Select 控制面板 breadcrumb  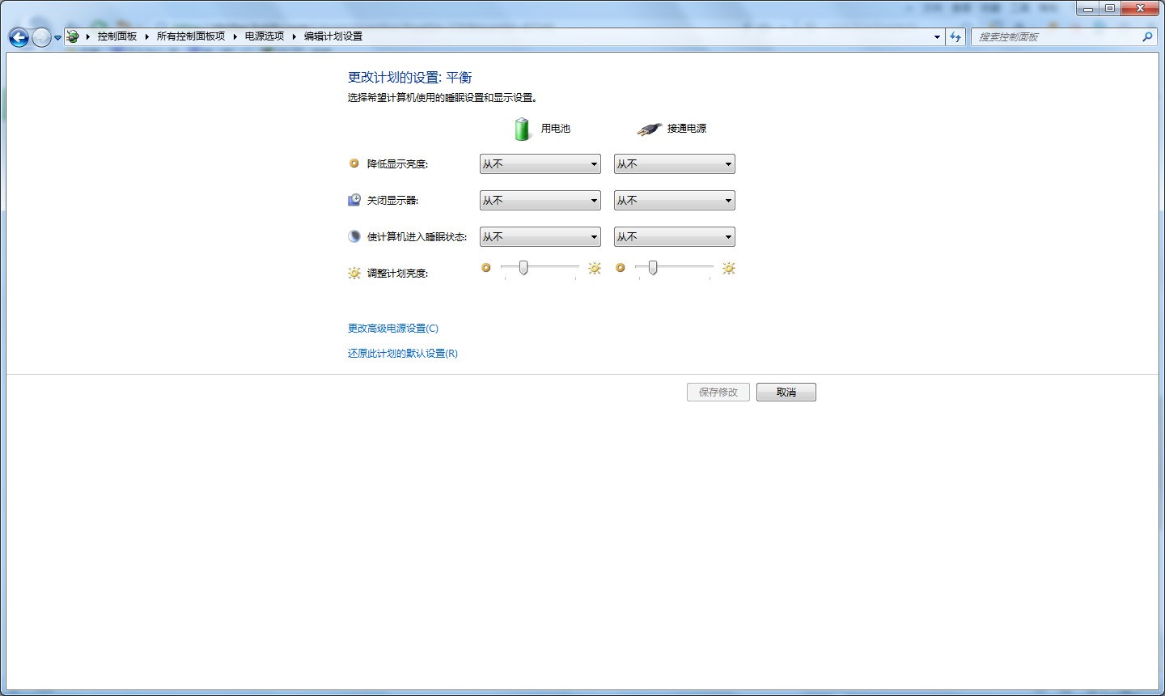tap(117, 36)
